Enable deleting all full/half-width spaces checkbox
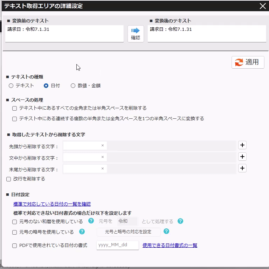The height and width of the screenshot is (269, 269). (15, 108)
